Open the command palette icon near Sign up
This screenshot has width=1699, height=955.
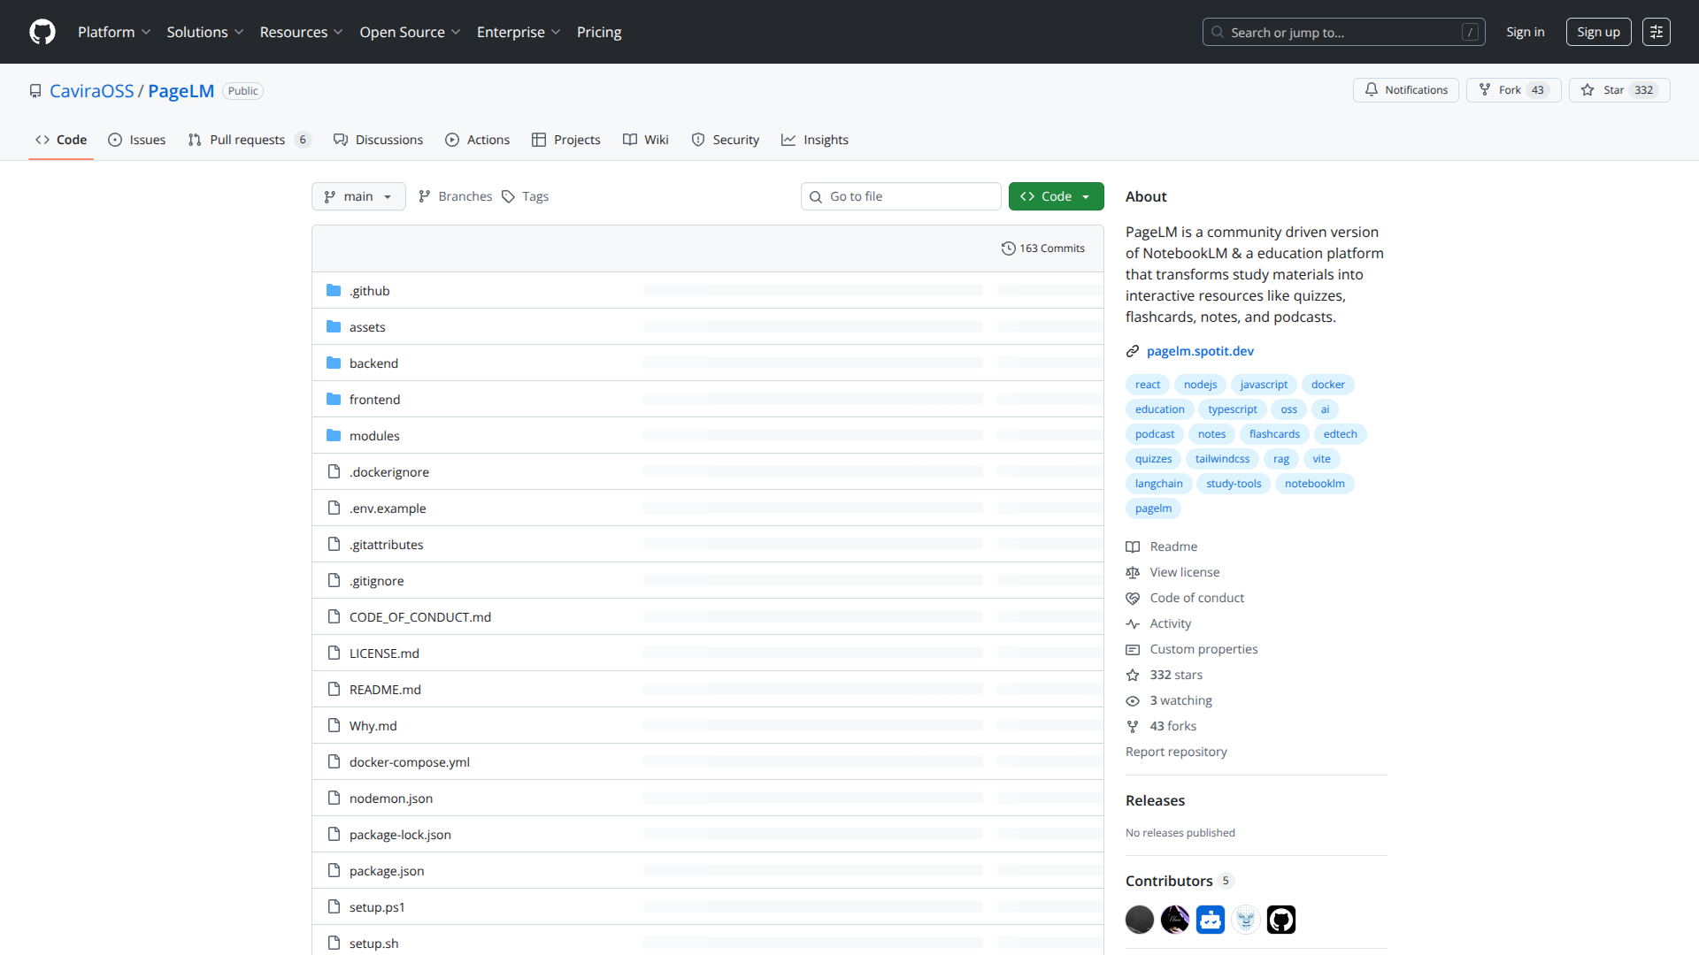[1657, 32]
